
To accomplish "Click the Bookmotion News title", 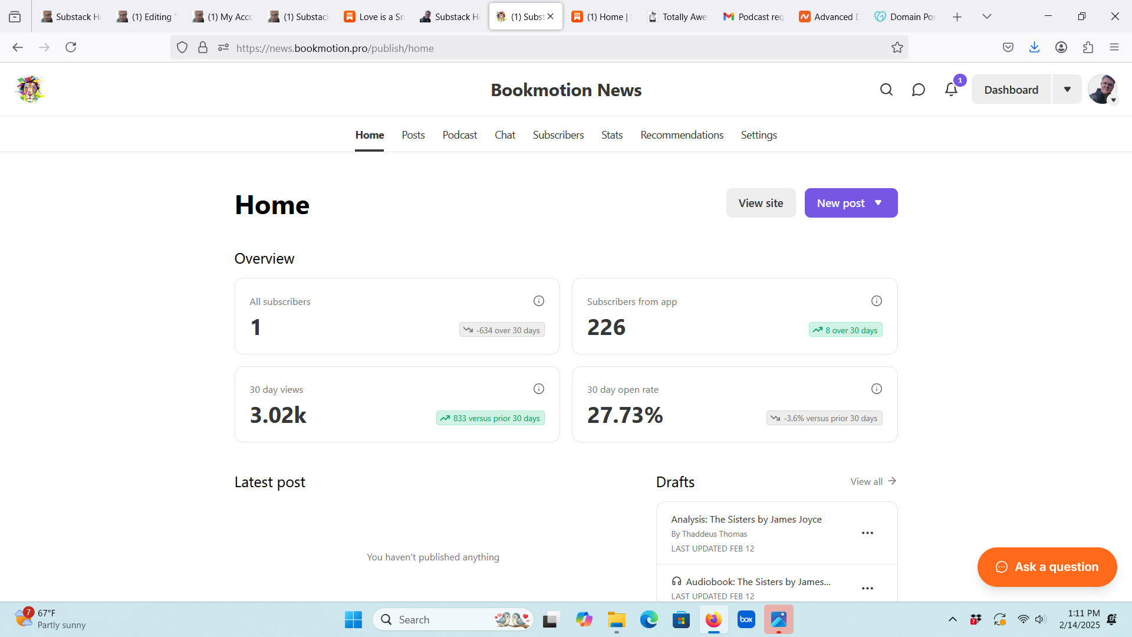I will point(566,90).
